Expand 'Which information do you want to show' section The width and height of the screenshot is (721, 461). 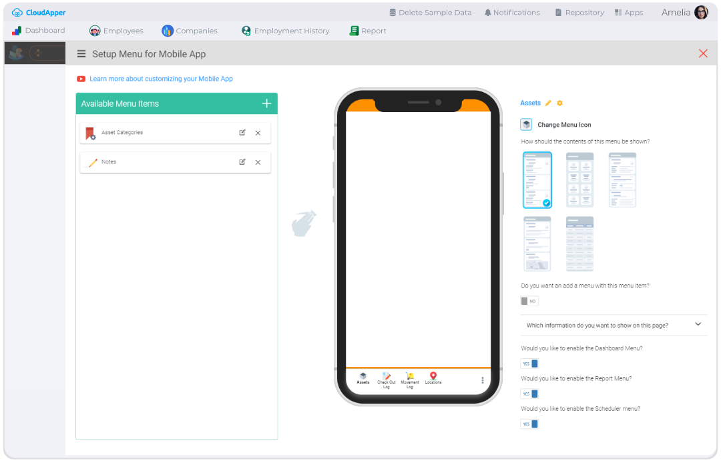(698, 324)
